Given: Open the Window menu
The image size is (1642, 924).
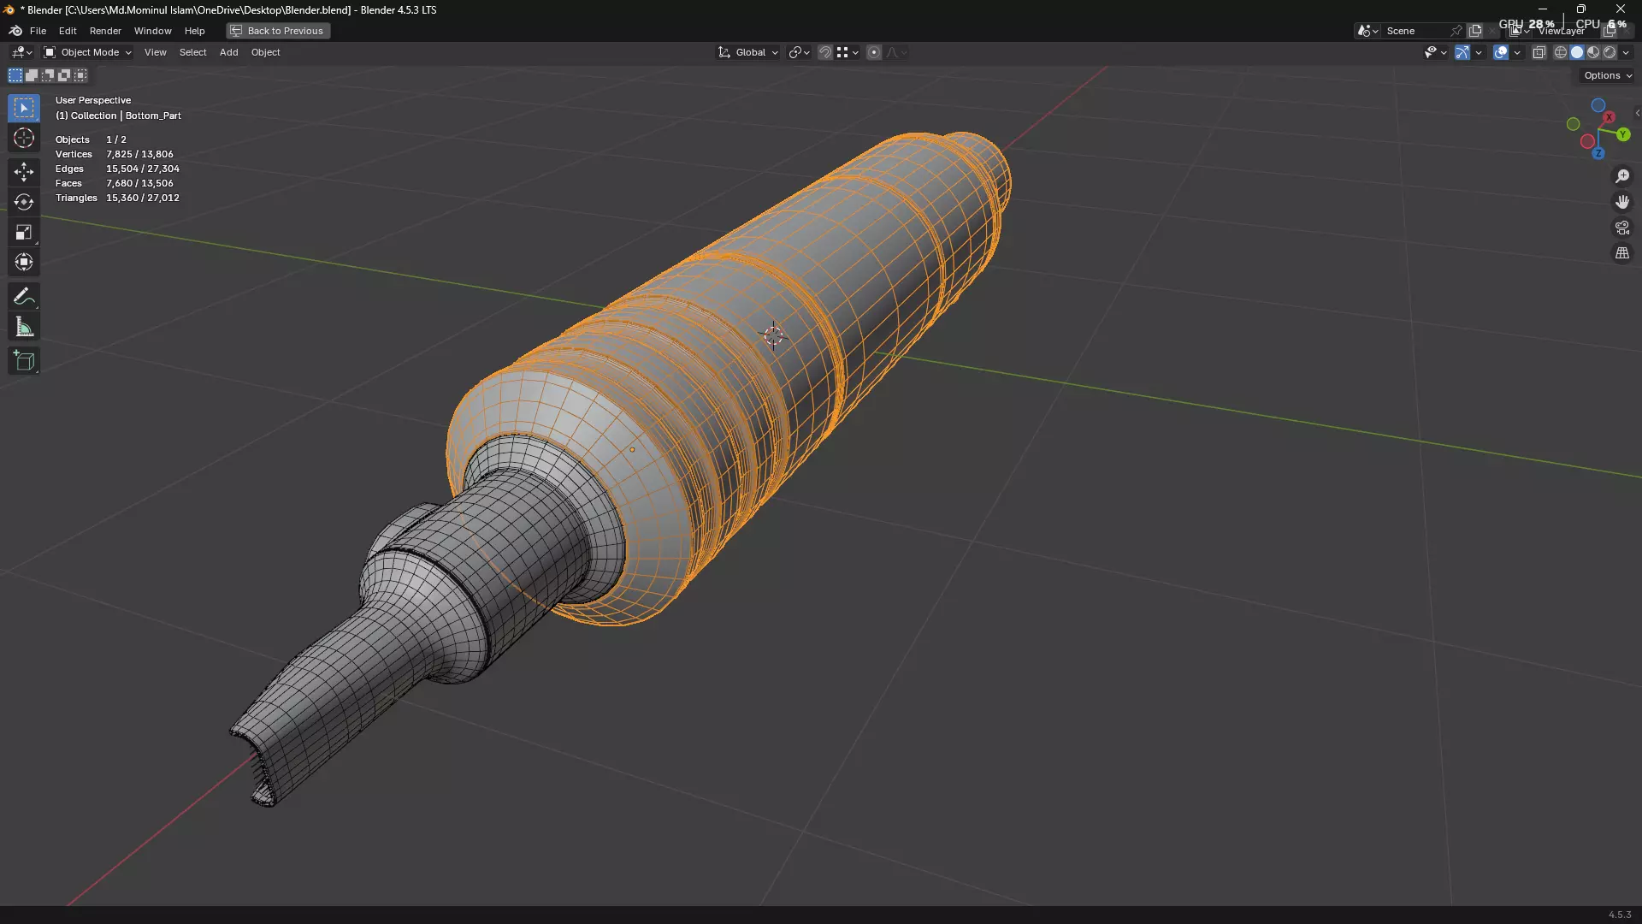Looking at the screenshot, I should point(152,31).
